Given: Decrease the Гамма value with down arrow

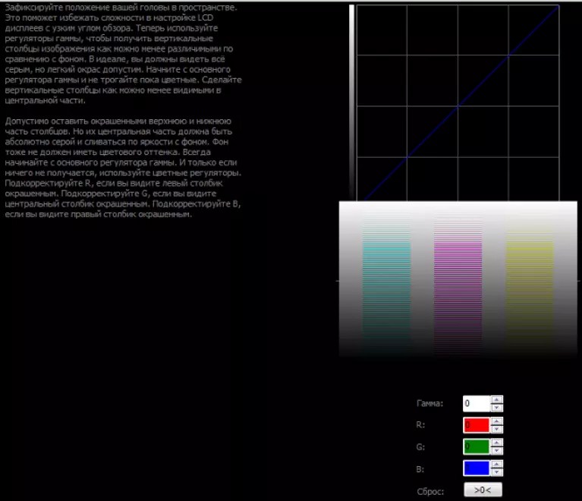Looking at the screenshot, I should [x=496, y=408].
